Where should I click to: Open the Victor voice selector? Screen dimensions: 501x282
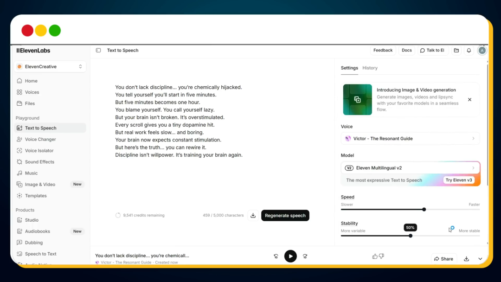pyautogui.click(x=410, y=138)
